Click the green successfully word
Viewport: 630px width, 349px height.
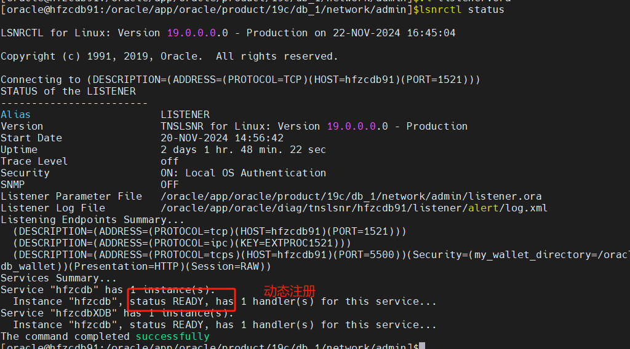(x=172, y=336)
